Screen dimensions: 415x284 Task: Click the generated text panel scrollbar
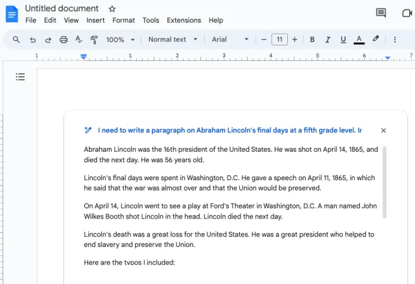385,182
